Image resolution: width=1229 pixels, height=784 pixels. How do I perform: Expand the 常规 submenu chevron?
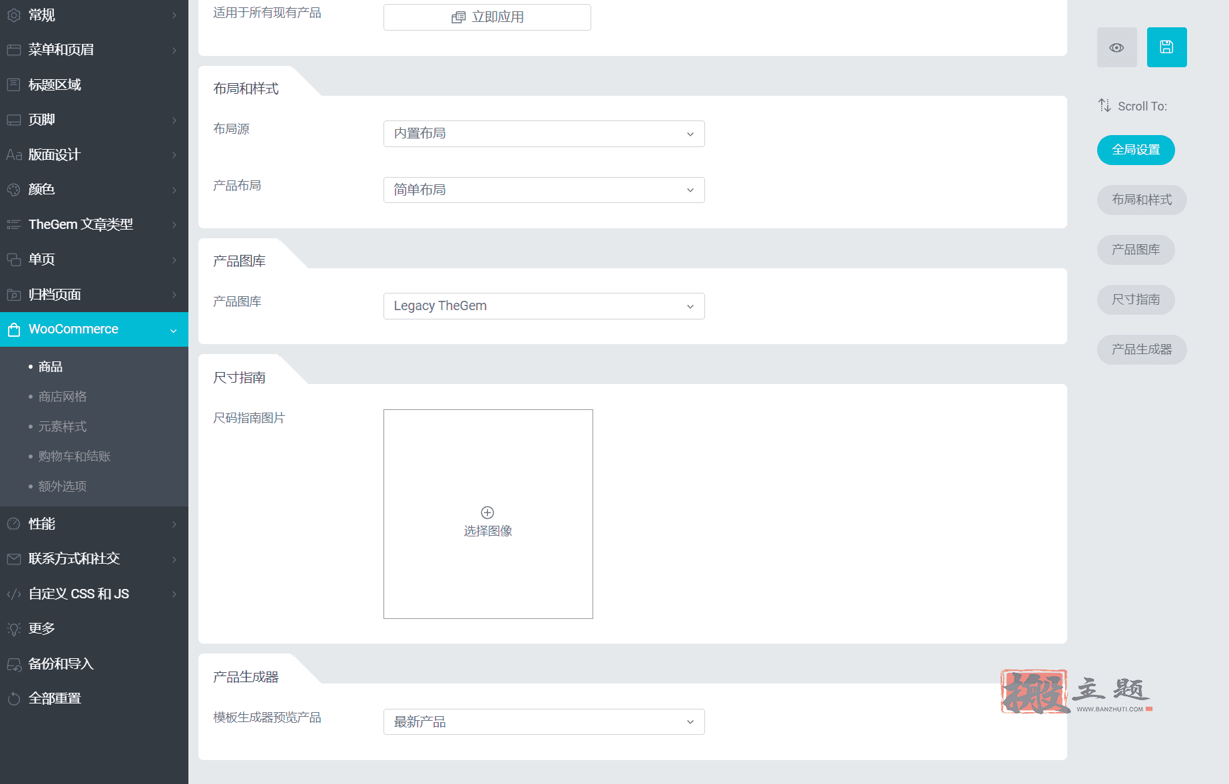click(174, 15)
